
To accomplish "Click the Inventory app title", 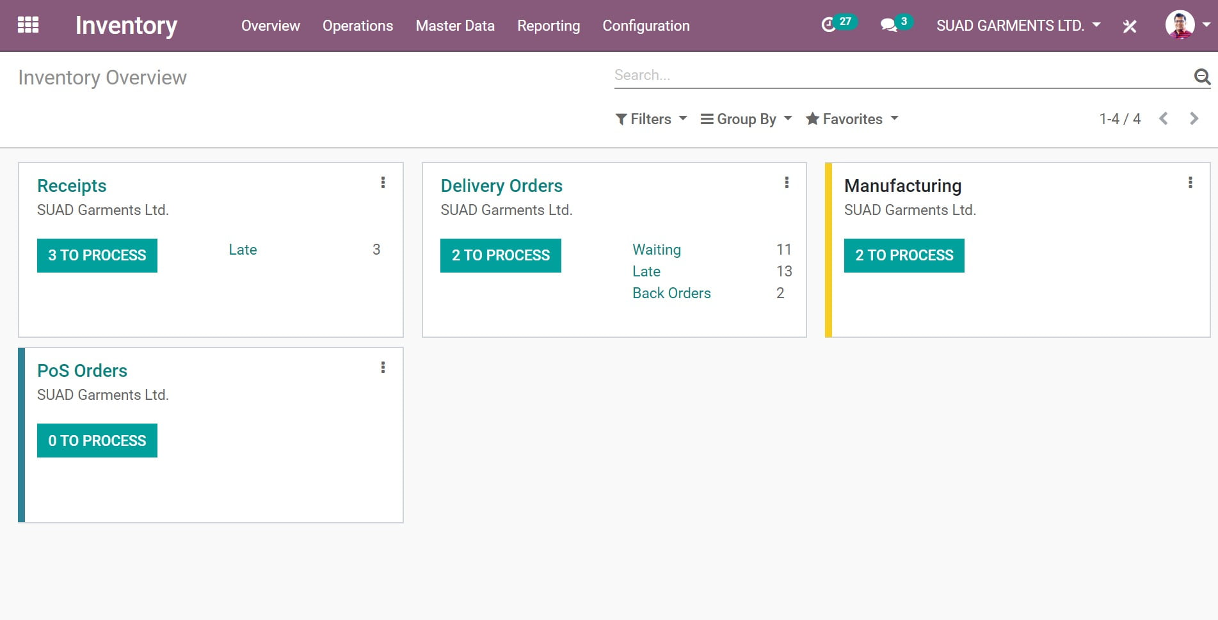I will [126, 26].
